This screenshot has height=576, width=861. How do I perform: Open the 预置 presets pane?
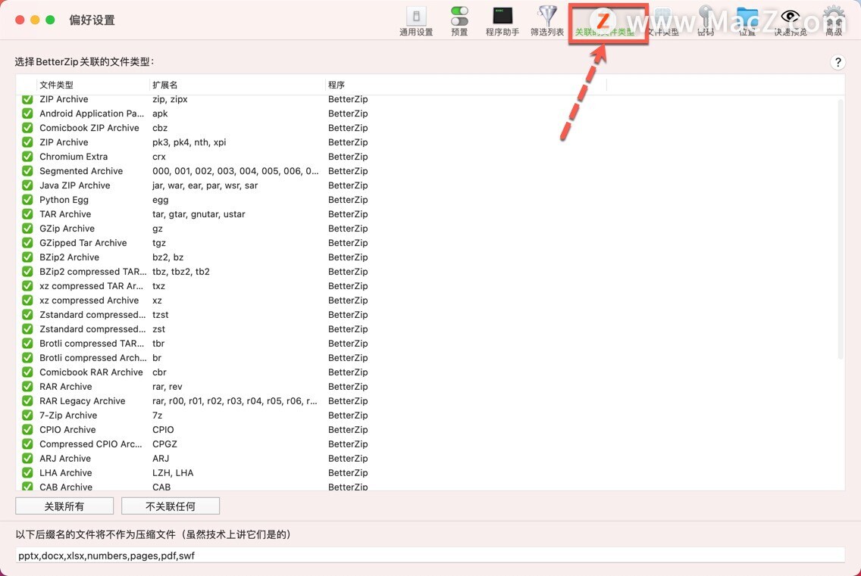pyautogui.click(x=459, y=21)
